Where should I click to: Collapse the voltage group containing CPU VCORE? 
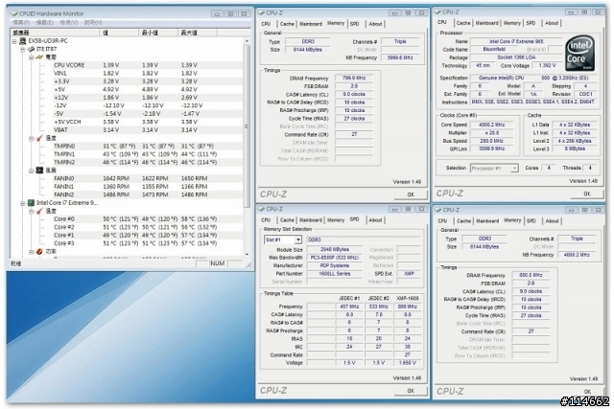coord(31,57)
